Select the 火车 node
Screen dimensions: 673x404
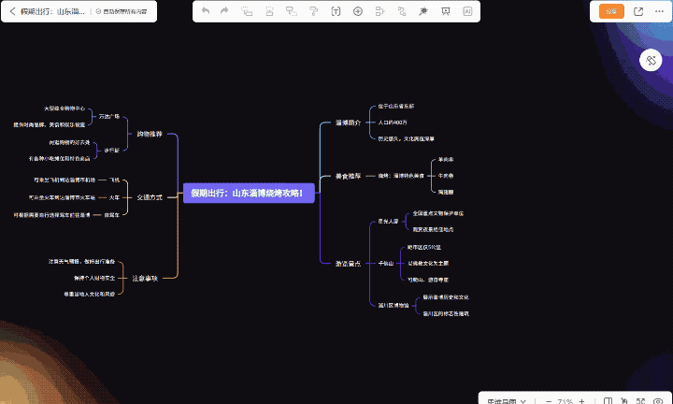[x=115, y=197]
